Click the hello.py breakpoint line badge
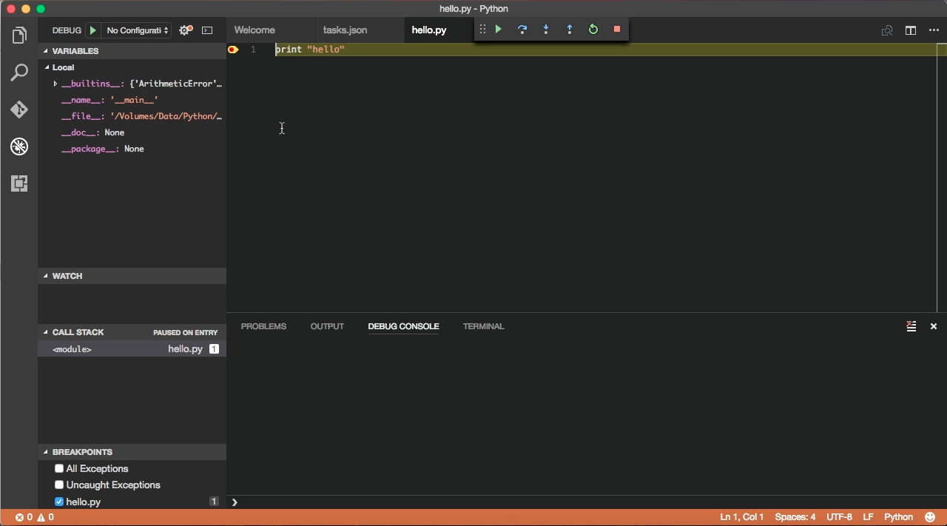947x526 pixels. pyautogui.click(x=214, y=502)
